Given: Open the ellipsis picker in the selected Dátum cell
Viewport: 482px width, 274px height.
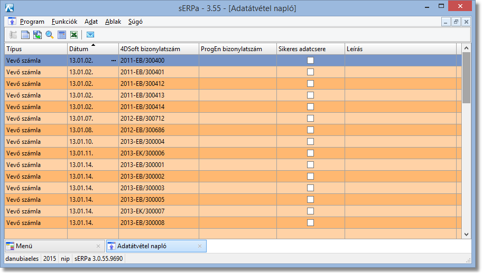Looking at the screenshot, I should (113, 61).
